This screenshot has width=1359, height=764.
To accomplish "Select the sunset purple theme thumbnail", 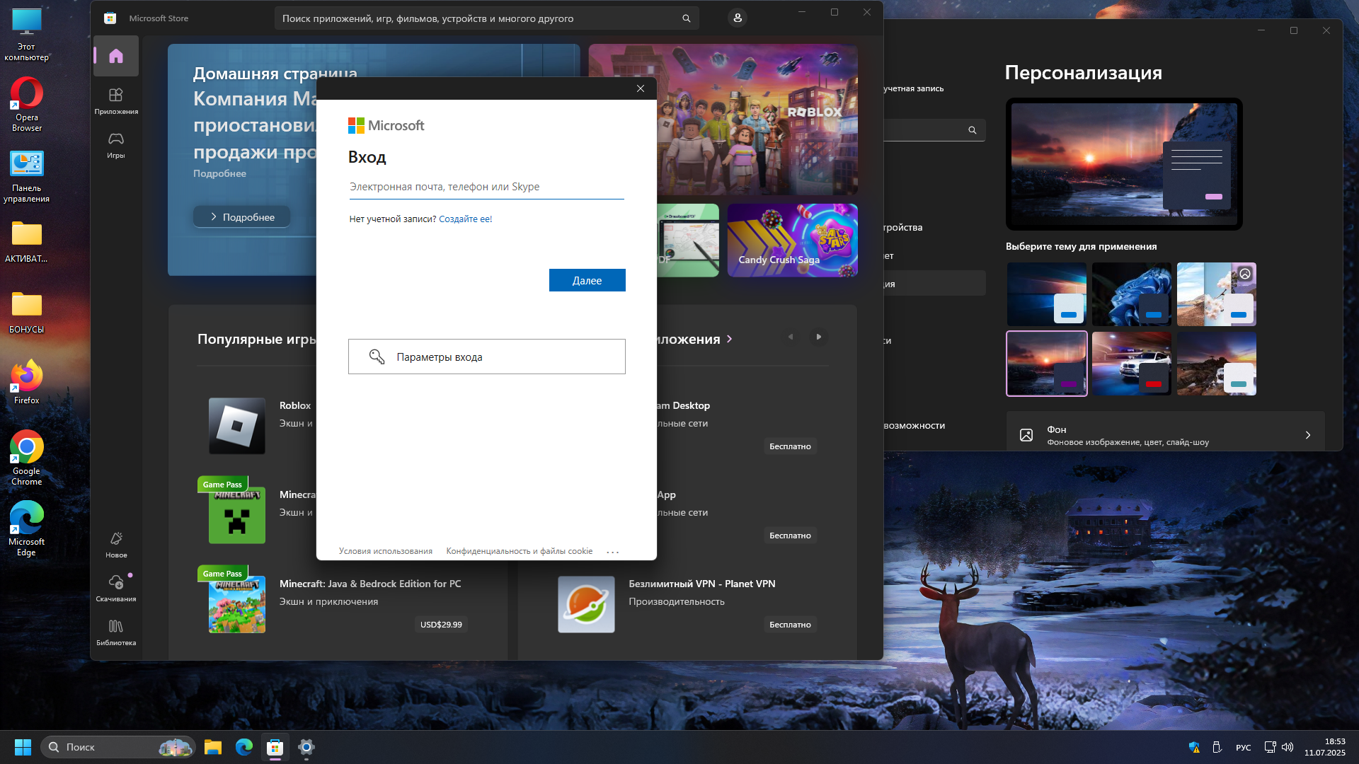I will click(x=1046, y=364).
